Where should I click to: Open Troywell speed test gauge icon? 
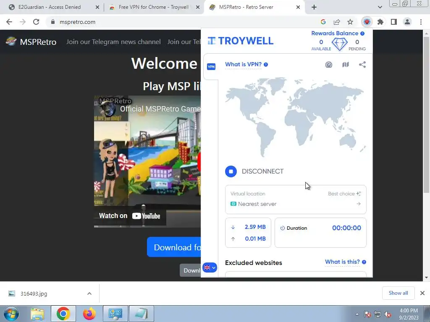tap(328, 65)
